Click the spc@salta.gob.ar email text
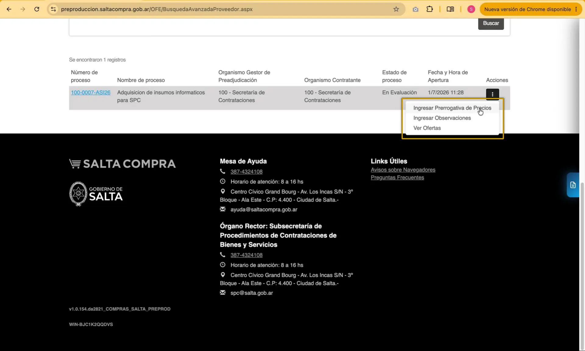The height and width of the screenshot is (351, 585). point(251,293)
